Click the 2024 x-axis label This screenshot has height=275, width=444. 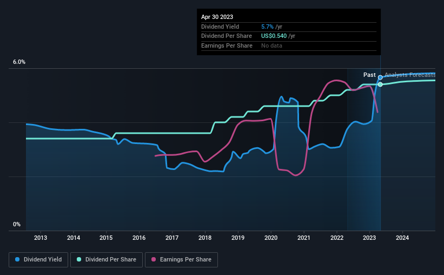(402, 238)
